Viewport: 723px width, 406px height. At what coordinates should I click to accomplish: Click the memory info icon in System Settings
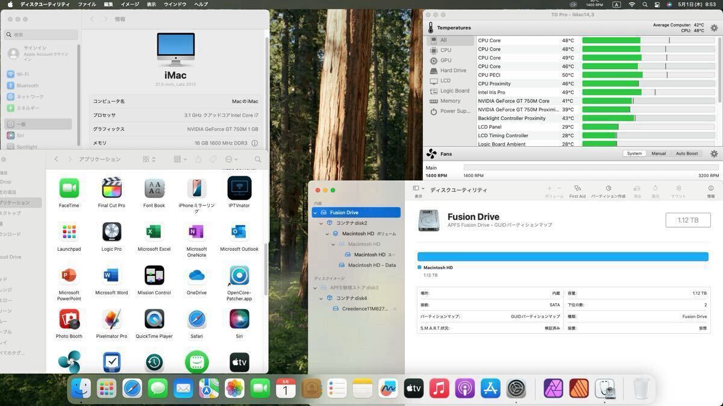pos(255,143)
